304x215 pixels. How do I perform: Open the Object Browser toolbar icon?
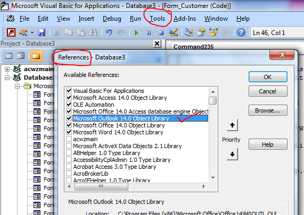213,32
